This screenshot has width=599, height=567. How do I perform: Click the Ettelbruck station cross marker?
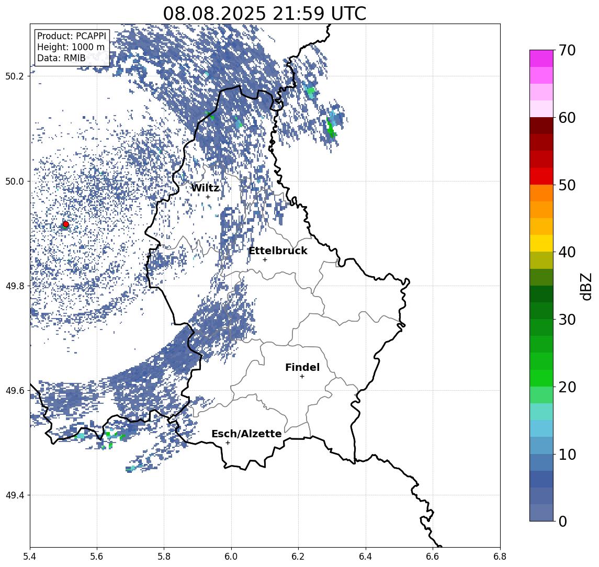pyautogui.click(x=265, y=260)
